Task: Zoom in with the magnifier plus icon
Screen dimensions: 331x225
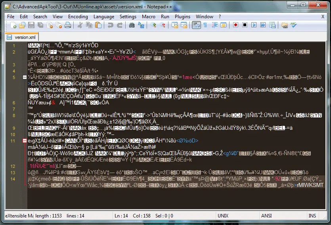Action: (x=153, y=25)
